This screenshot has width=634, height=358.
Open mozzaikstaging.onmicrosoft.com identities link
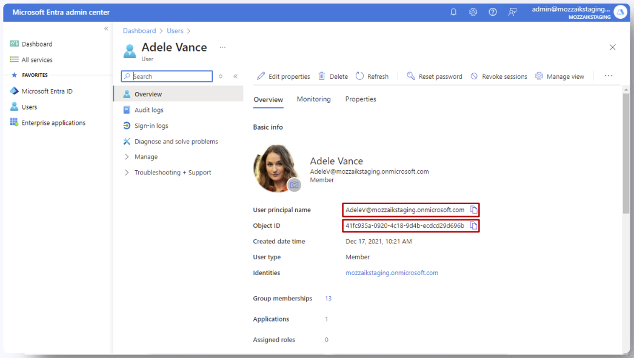pos(392,273)
